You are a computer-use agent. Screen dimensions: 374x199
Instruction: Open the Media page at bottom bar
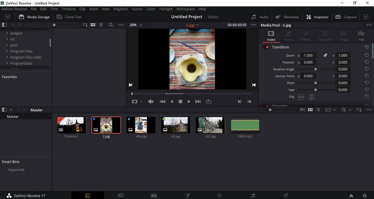click(x=87, y=196)
